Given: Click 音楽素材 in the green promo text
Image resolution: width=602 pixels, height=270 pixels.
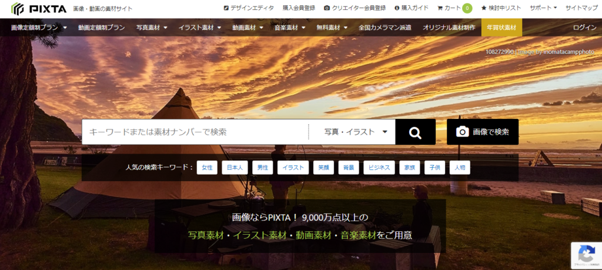Looking at the screenshot, I should coord(358,235).
